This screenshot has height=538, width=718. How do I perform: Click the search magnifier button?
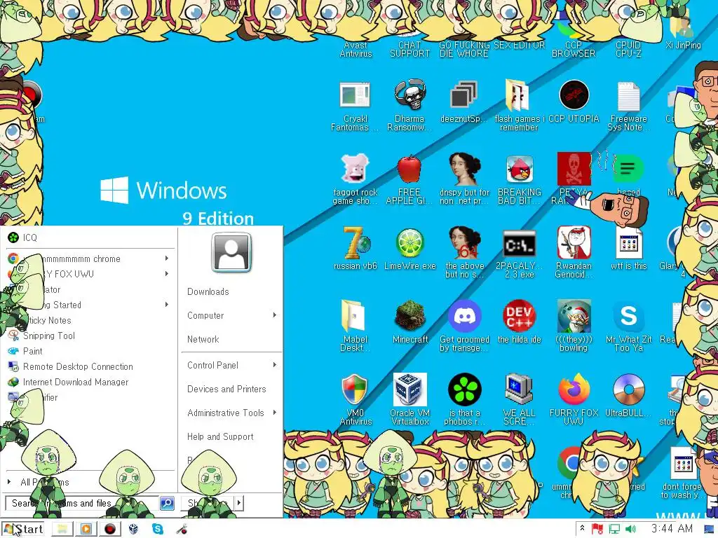pos(167,503)
